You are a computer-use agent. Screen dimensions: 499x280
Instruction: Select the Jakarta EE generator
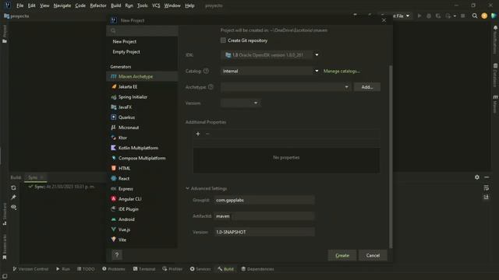tap(142, 86)
